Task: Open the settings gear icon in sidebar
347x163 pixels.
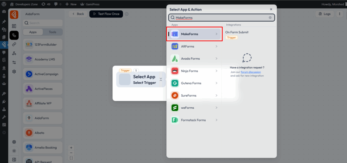Action: tap(14, 71)
